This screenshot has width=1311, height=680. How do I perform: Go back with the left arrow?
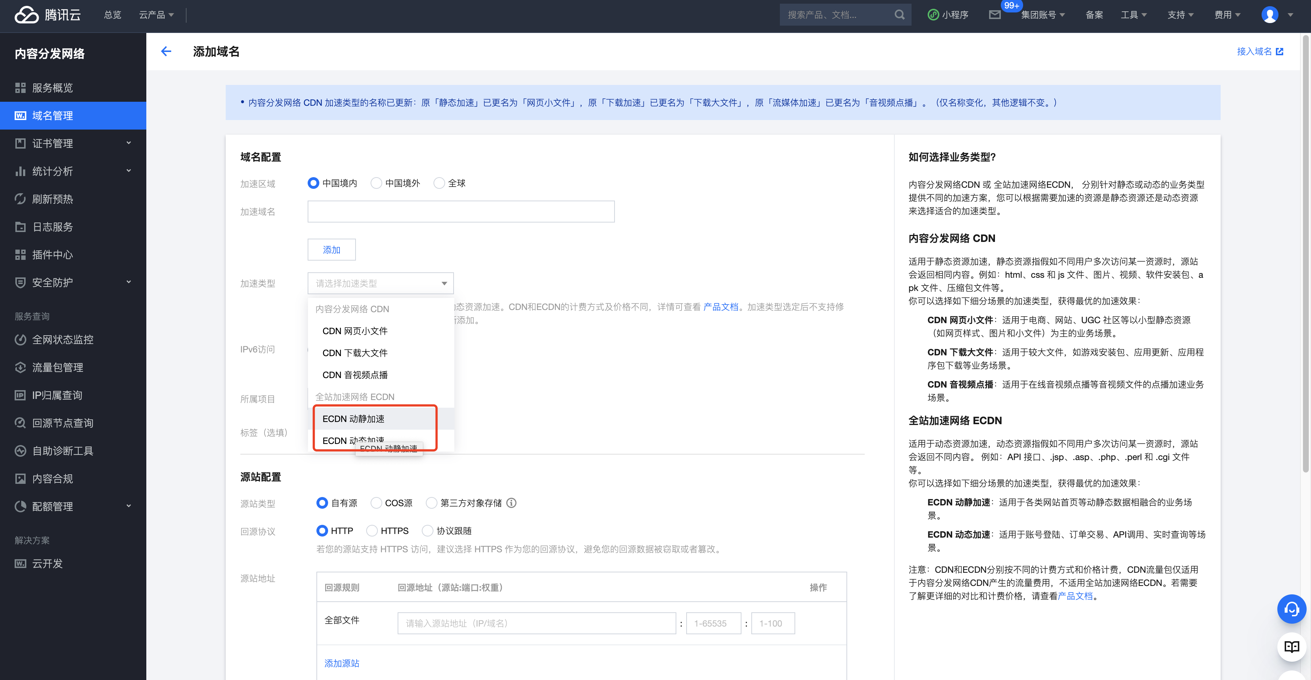(x=166, y=51)
